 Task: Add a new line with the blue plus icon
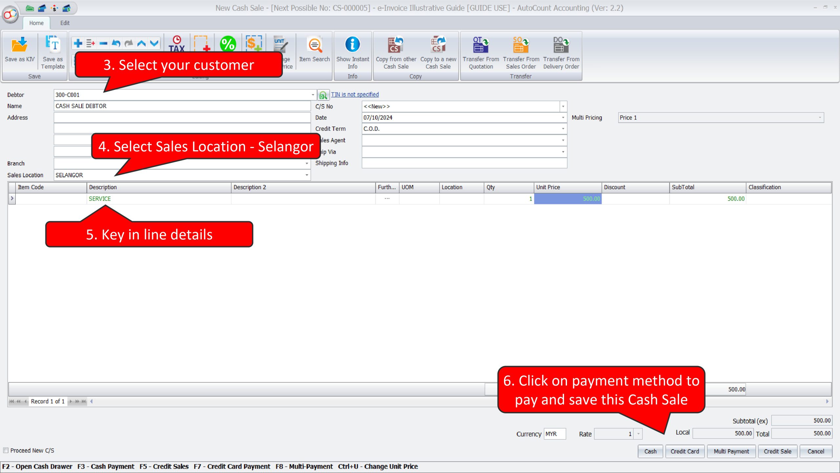coord(78,43)
